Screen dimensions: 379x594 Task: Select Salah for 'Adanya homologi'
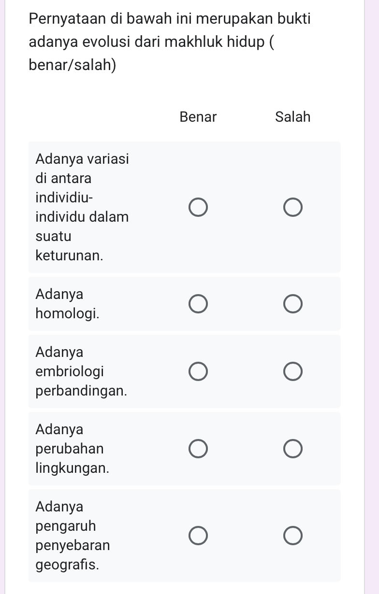pos(293,303)
